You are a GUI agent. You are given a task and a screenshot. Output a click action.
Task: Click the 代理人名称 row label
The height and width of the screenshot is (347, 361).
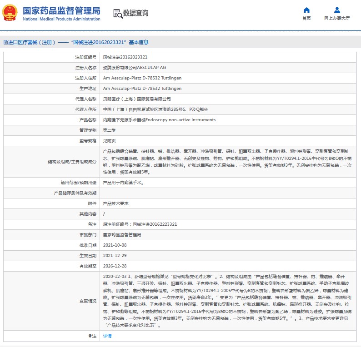coord(85,99)
